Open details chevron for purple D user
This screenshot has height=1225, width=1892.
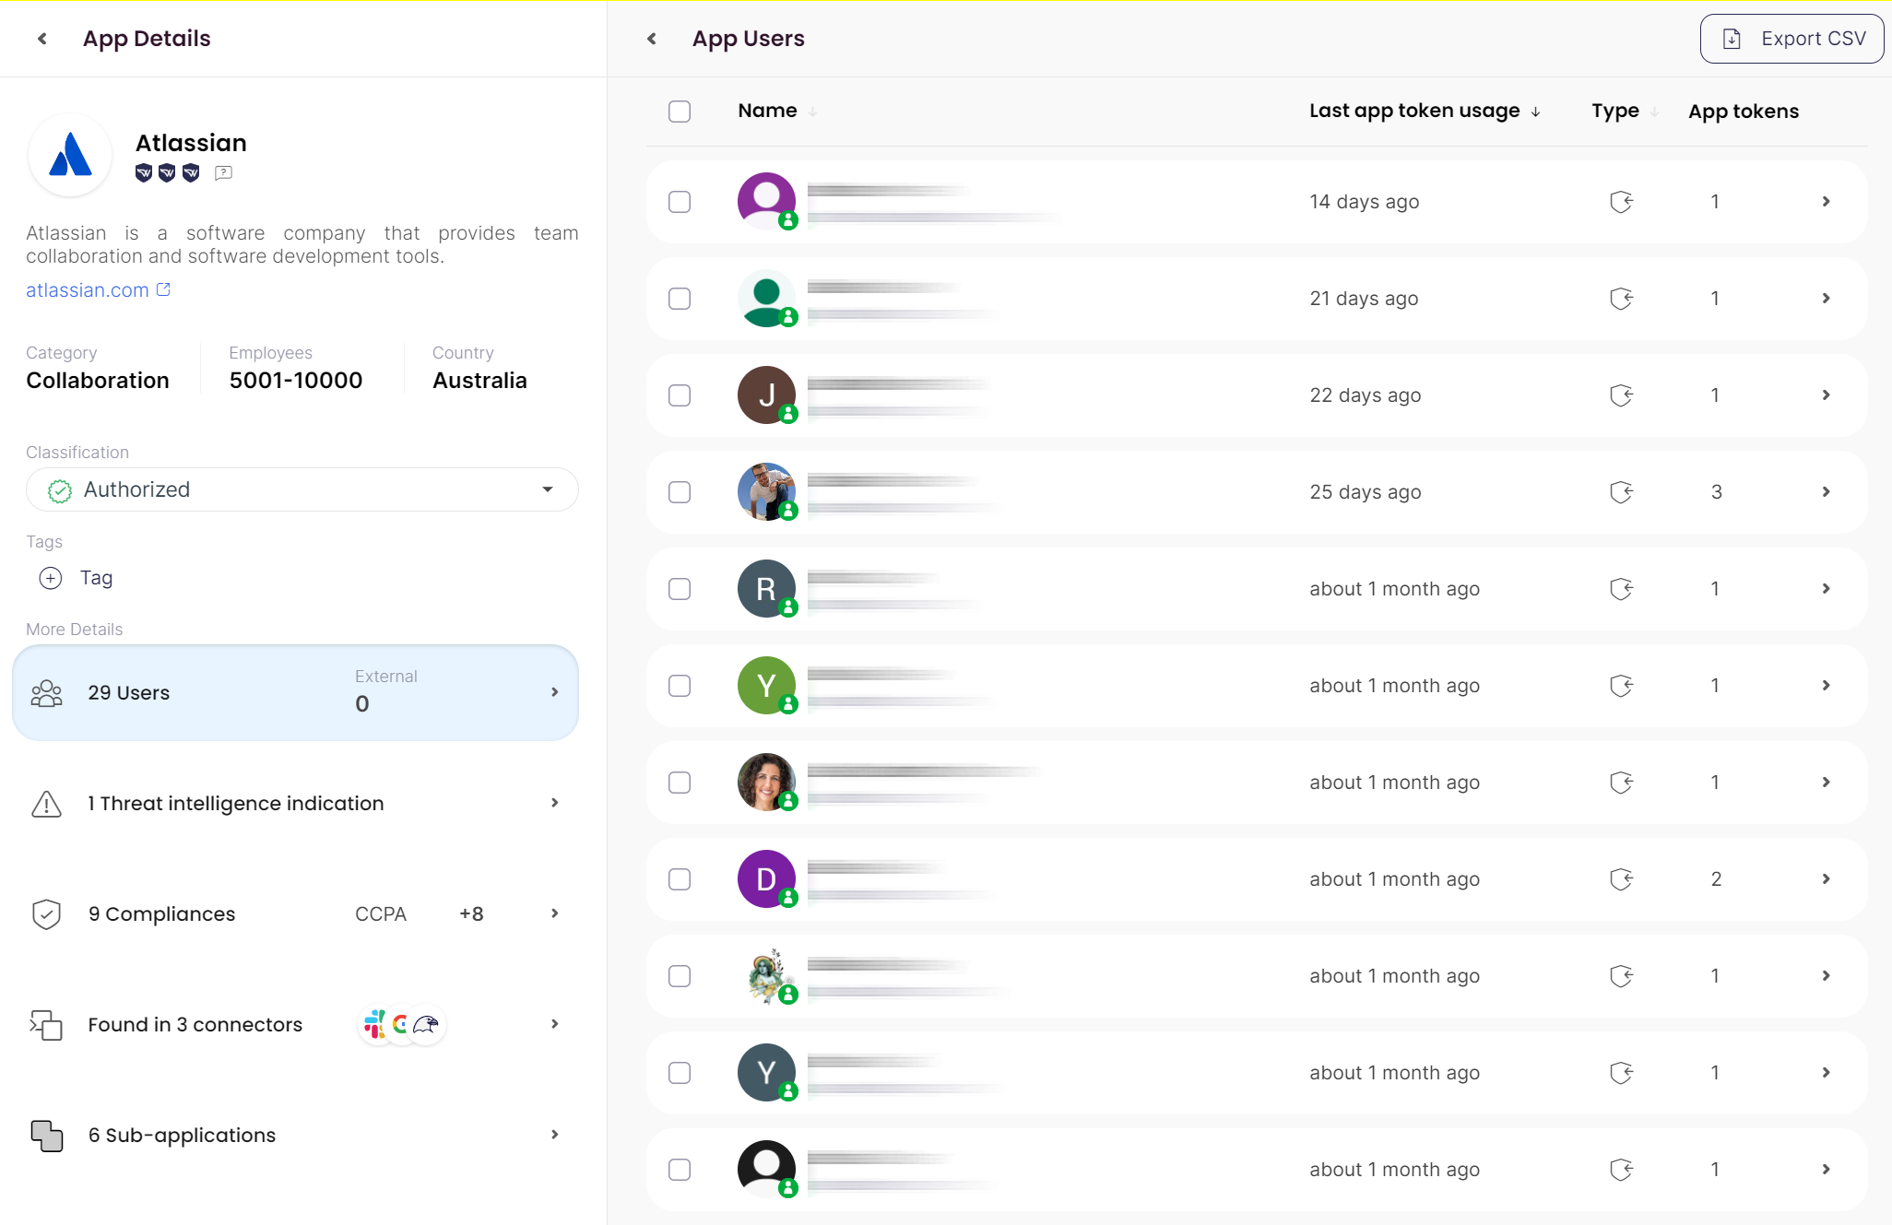pyautogui.click(x=1826, y=879)
